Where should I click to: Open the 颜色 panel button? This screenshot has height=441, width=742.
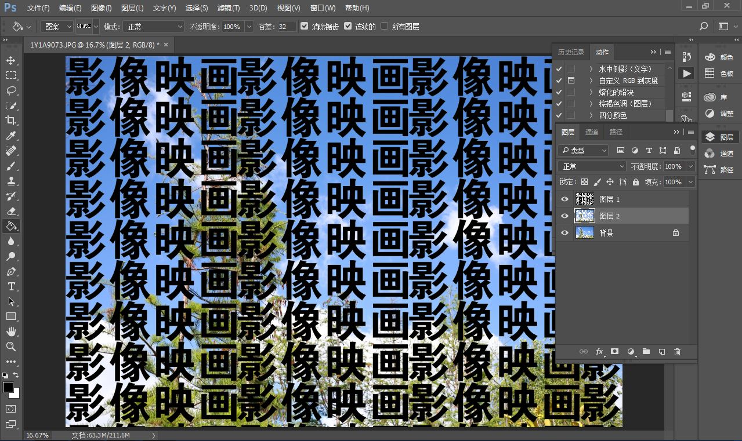719,57
